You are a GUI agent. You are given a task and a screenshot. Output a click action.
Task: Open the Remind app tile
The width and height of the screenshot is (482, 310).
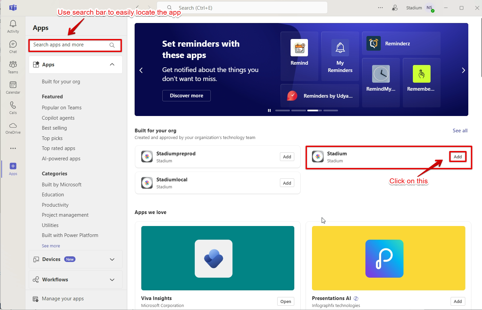[299, 56]
